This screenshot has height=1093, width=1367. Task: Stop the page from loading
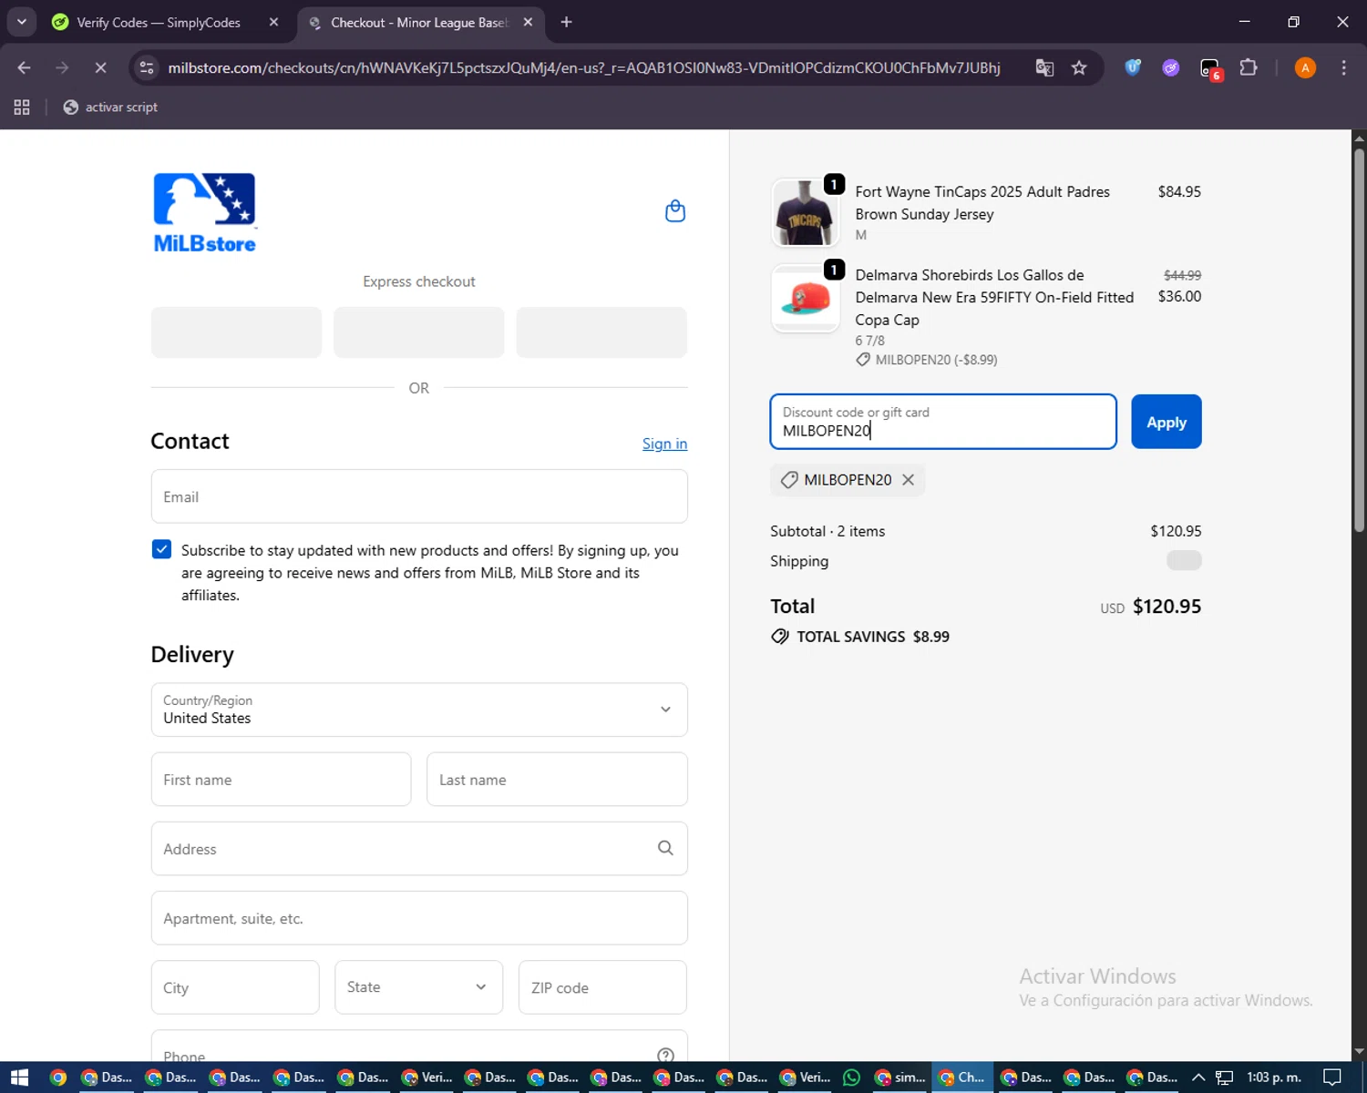(100, 67)
